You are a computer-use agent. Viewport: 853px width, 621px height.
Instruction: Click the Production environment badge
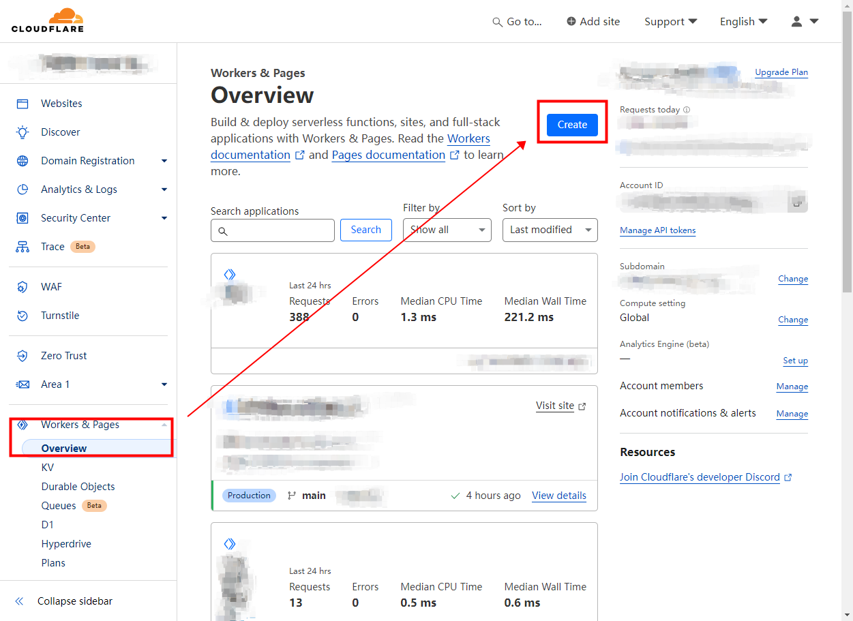tap(249, 496)
